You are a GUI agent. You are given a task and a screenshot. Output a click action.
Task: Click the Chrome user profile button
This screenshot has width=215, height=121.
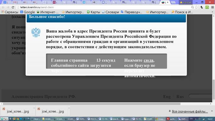(x=185, y=2)
